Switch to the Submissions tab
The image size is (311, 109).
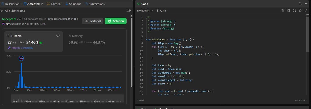[95, 4]
